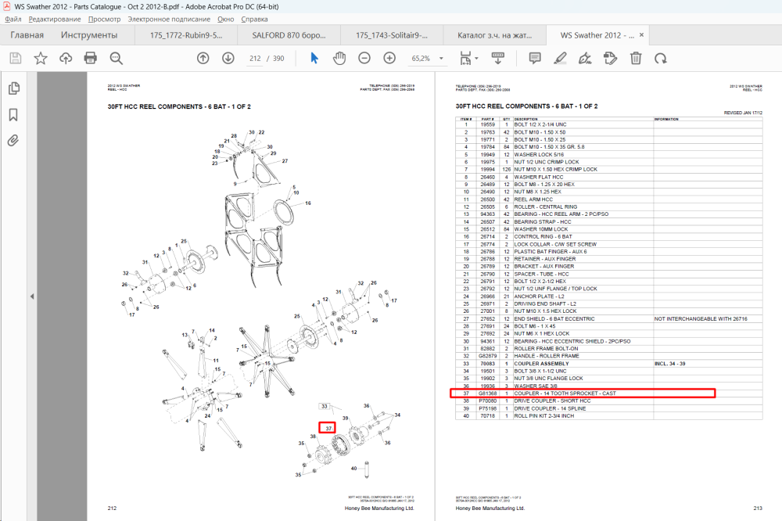Zoom in with plus icon
Viewport: 782px width, 521px height.
pos(389,59)
